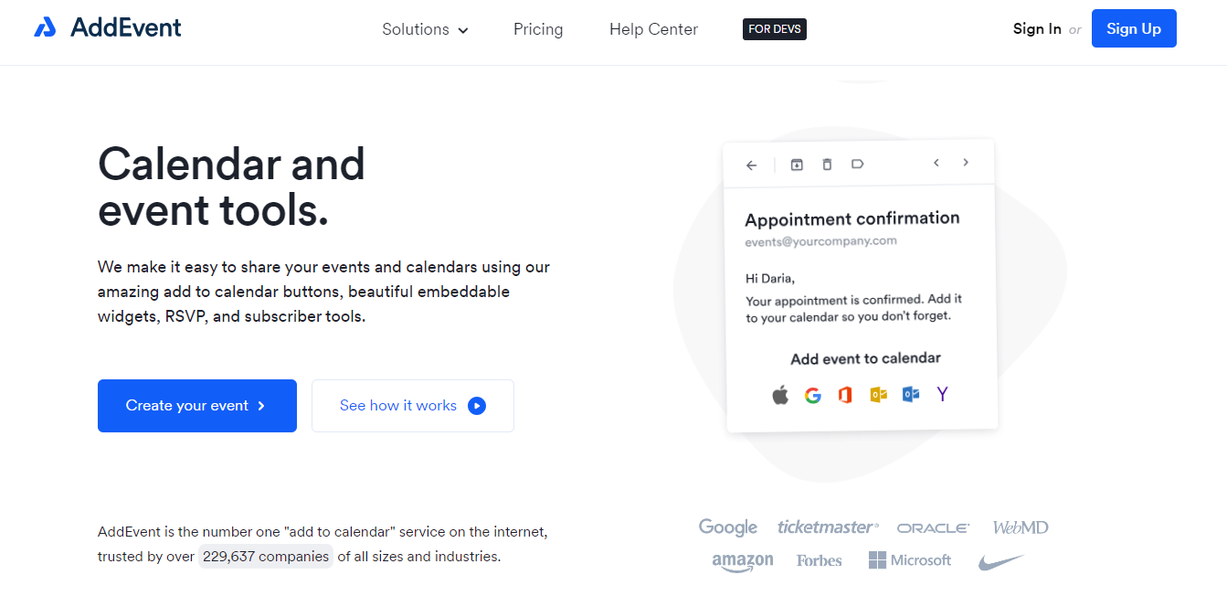
Task: Click the play icon in See how it works
Action: [477, 406]
